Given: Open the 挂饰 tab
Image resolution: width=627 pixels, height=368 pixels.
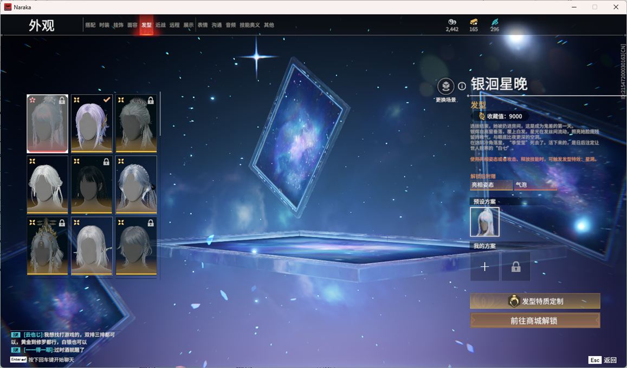Looking at the screenshot, I should click(x=118, y=25).
